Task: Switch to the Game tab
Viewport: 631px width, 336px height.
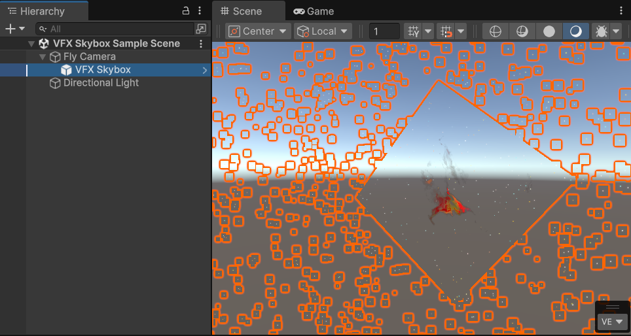Action: tap(313, 11)
